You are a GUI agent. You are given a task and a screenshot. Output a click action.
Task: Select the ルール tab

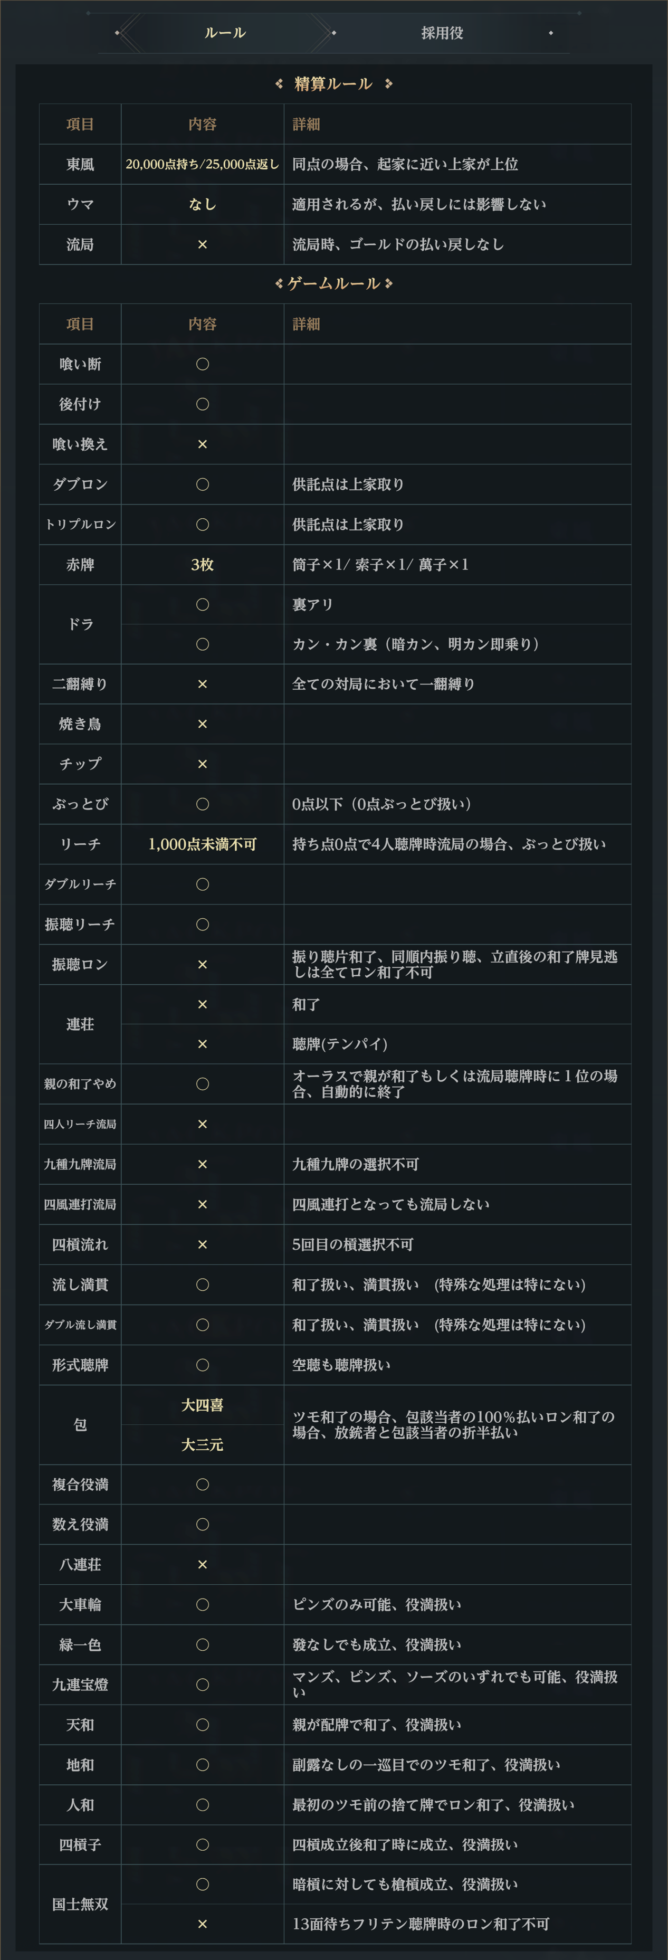(225, 33)
